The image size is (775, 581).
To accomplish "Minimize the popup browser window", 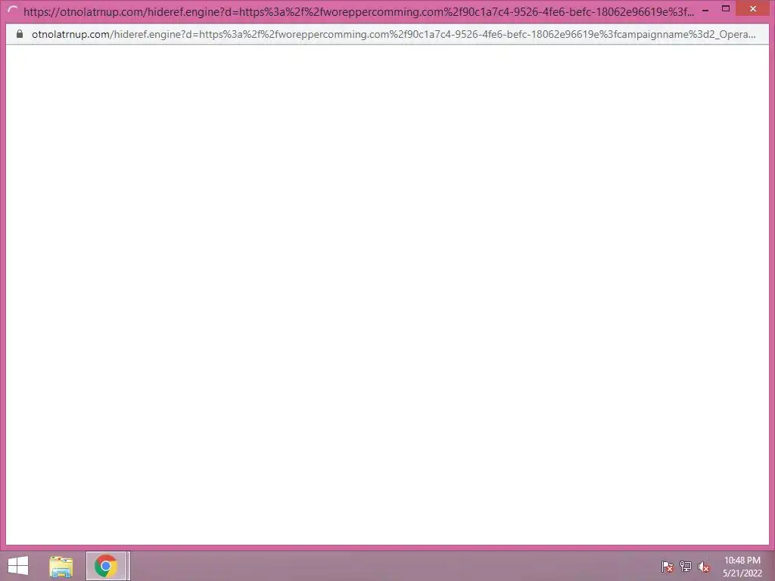I will click(705, 9).
